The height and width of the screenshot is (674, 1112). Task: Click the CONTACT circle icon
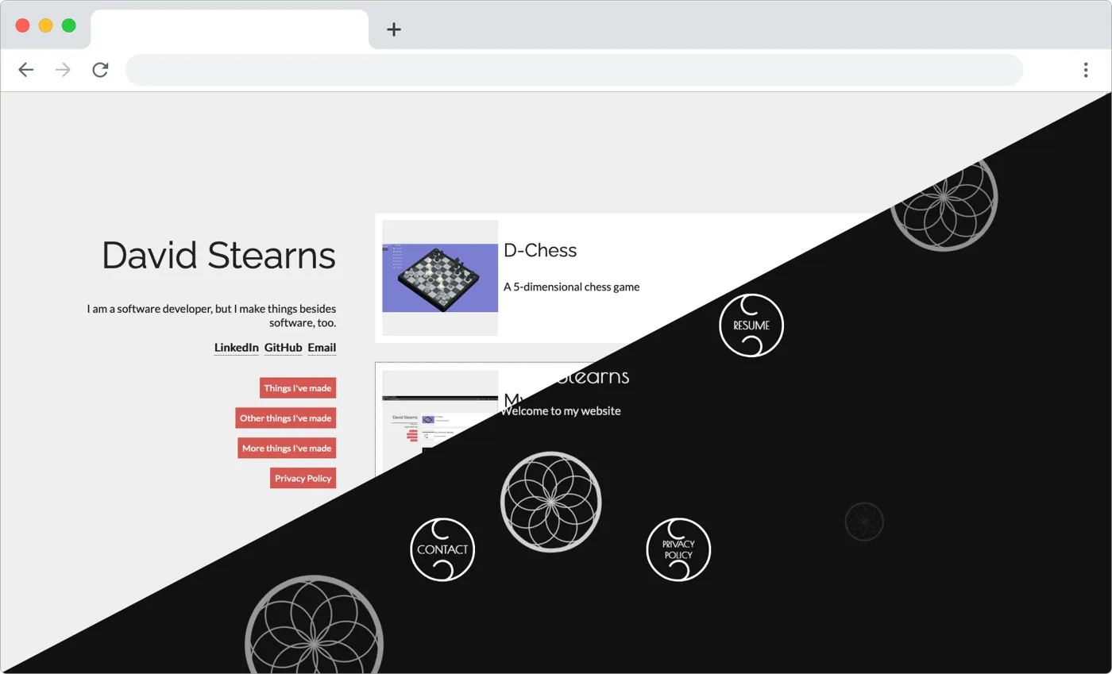pos(442,549)
